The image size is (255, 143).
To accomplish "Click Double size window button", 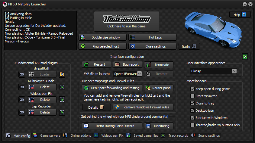I will click(x=103, y=37).
